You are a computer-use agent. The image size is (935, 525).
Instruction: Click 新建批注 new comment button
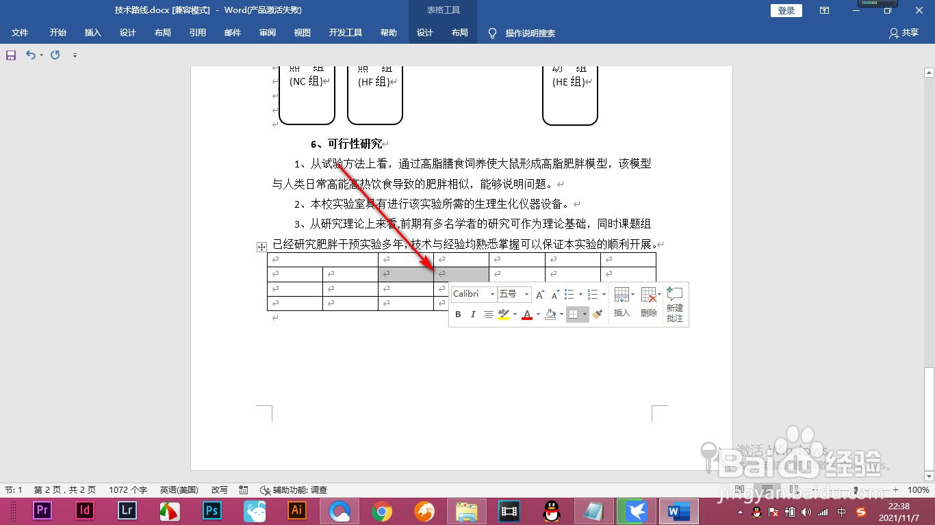[x=675, y=305]
